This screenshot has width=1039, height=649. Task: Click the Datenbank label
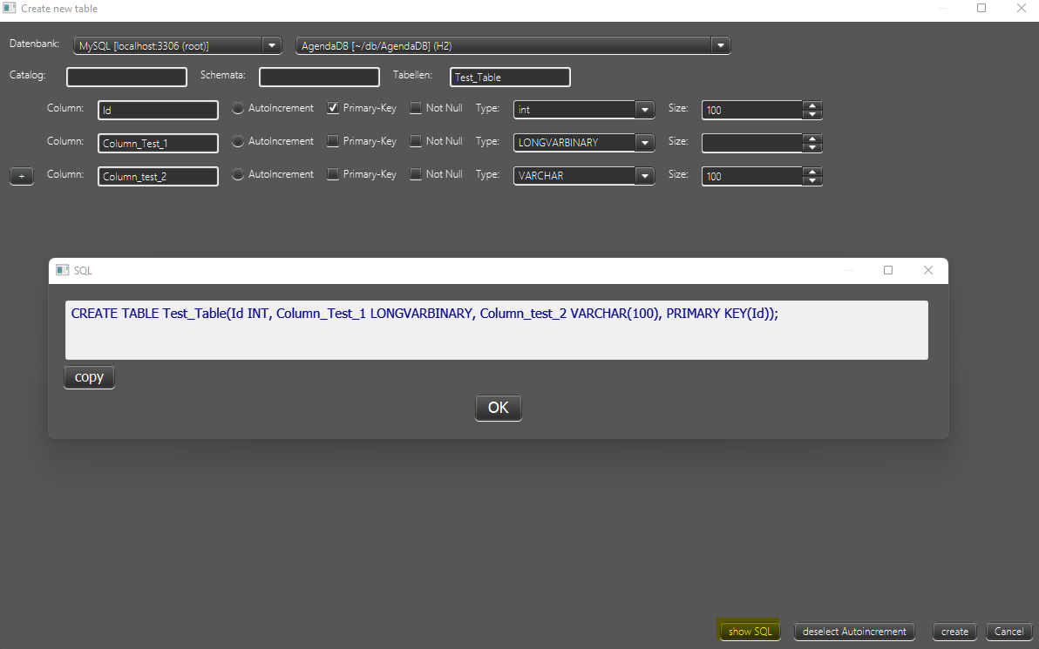pos(35,44)
